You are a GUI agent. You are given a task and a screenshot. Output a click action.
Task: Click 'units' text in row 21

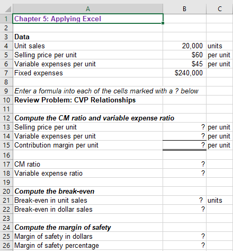215,201
